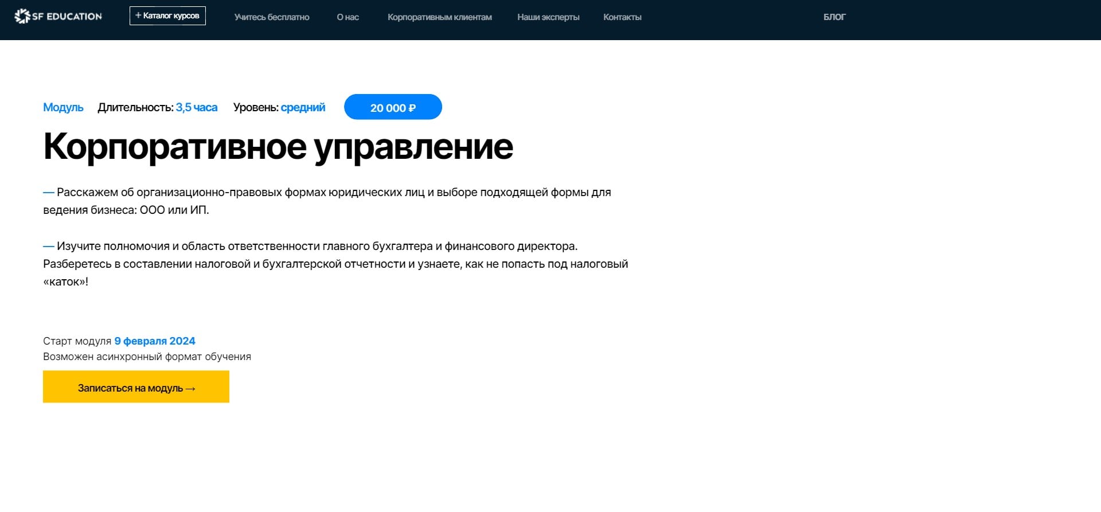Click the paragraph starting with Изучите полномочия
Screen dimensions: 1101x512
335,264
